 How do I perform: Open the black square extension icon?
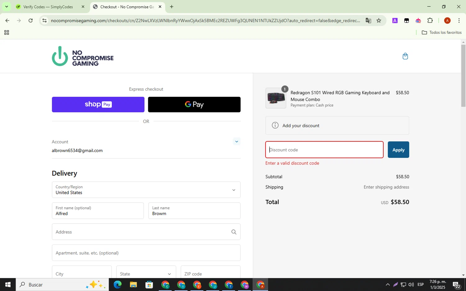coord(406,20)
